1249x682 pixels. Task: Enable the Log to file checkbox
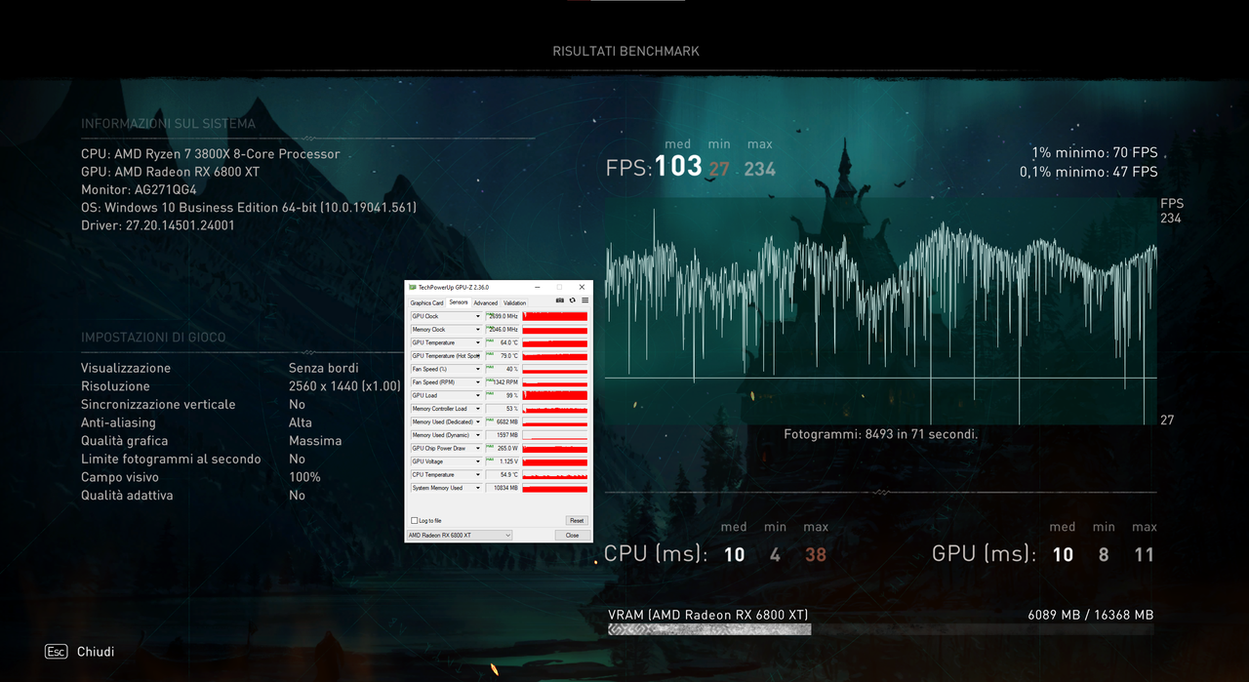click(x=414, y=521)
